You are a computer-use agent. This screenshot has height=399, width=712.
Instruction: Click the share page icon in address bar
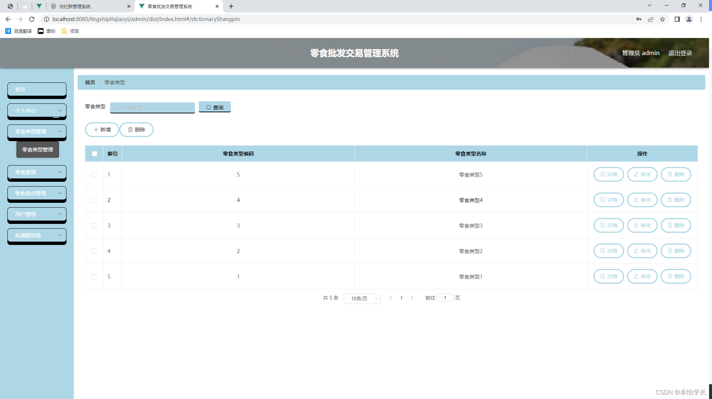[x=651, y=19]
